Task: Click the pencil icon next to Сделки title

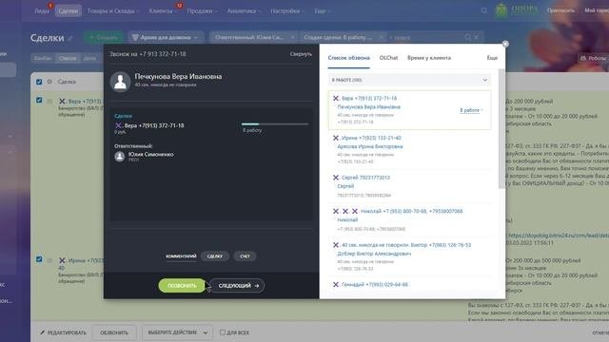Action: [x=70, y=38]
